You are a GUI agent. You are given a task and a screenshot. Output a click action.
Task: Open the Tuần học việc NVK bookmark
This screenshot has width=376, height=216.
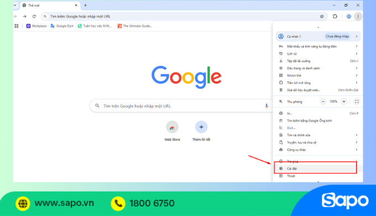click(x=95, y=26)
